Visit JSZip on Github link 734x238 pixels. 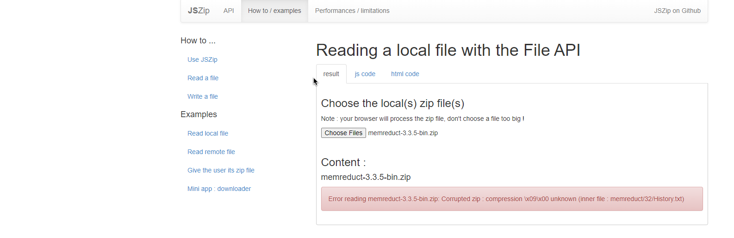click(677, 11)
